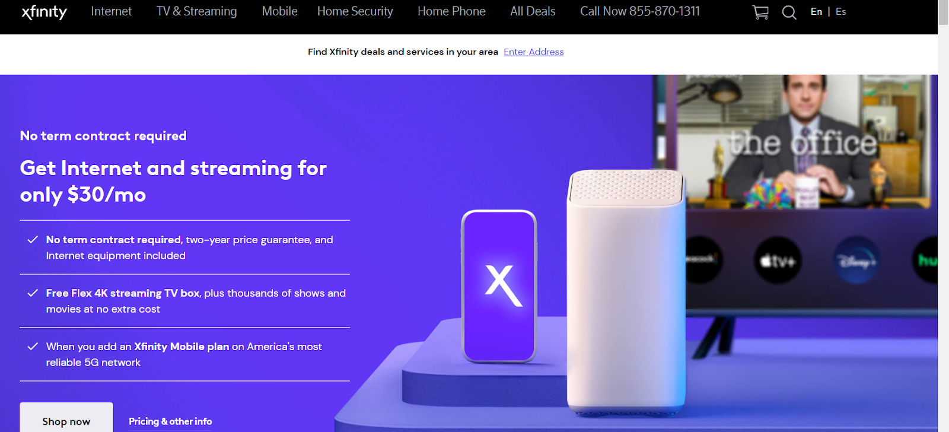Switch language to Es
The width and height of the screenshot is (949, 432).
[840, 11]
